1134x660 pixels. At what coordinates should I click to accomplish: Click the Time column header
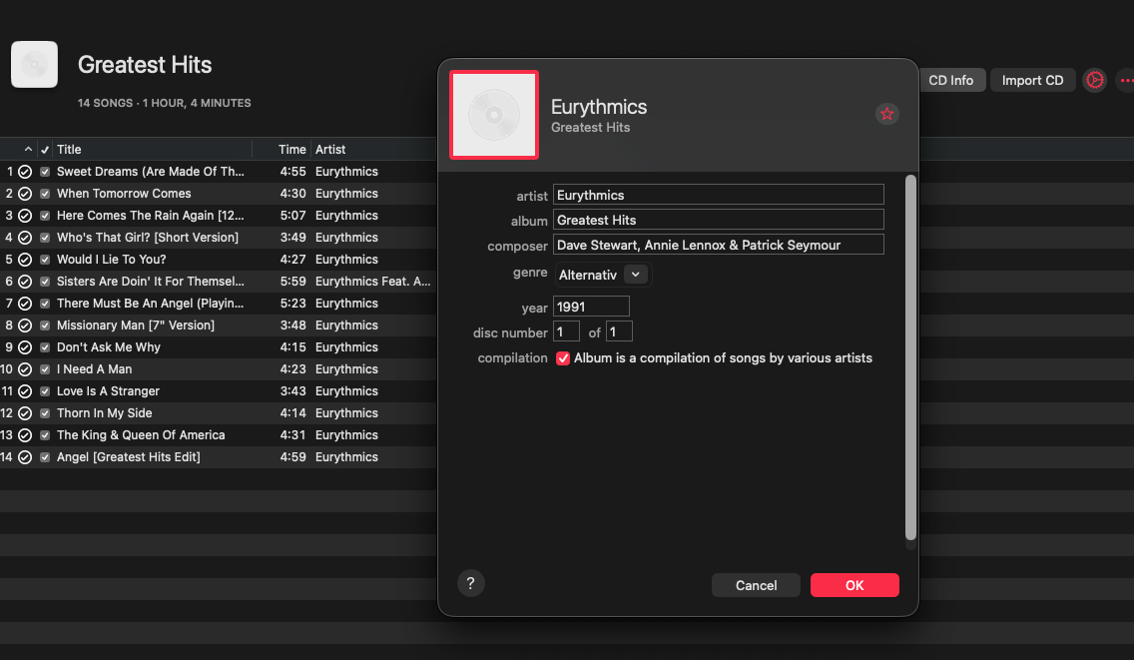(292, 149)
